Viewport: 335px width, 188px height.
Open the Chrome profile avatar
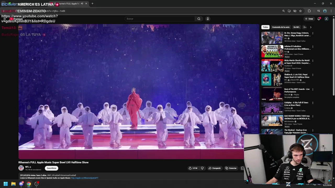coord(325,11)
